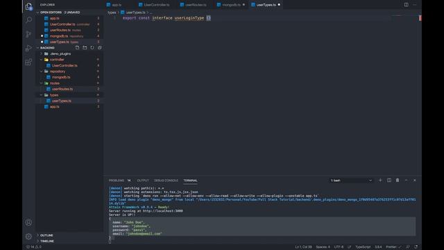Create a new folder in the BACKEND folder

tap(85, 48)
